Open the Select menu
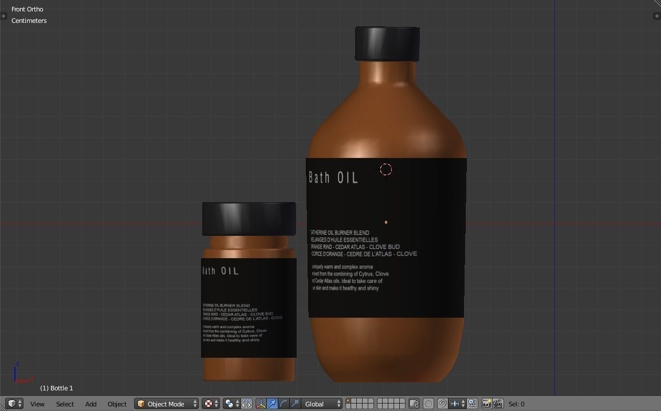Image resolution: width=661 pixels, height=411 pixels. 65,404
